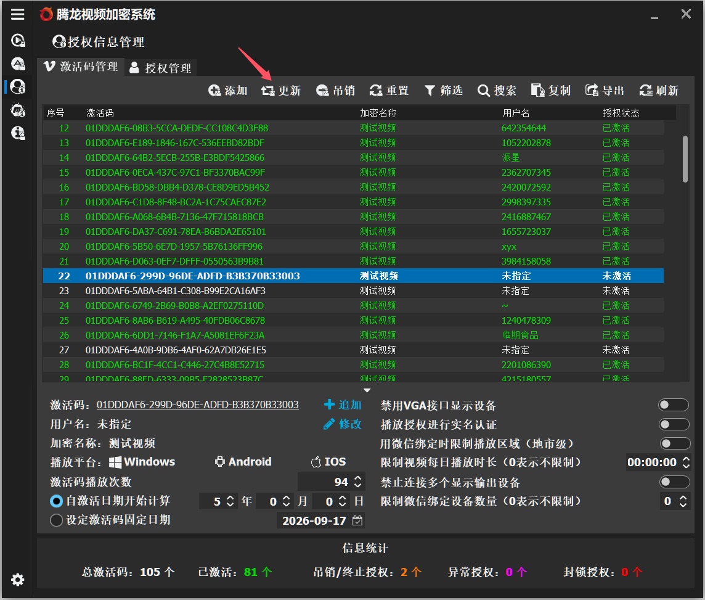Adjust the 月 months stepper arrows
This screenshot has width=705, height=600.
tap(286, 501)
